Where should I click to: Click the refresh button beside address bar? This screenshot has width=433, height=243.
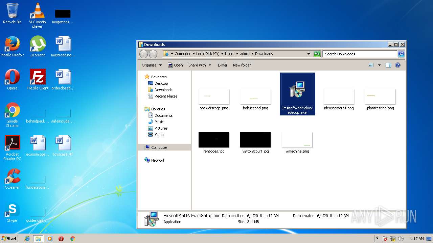[x=317, y=54]
